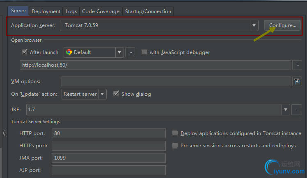307x178 pixels.
Task: Click the AJP port input field
Action: pyautogui.click(x=109, y=170)
